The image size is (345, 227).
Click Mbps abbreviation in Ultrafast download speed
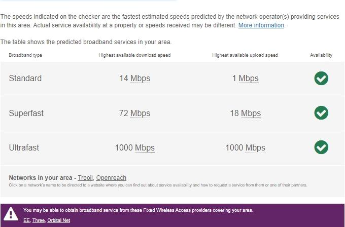[145, 148]
